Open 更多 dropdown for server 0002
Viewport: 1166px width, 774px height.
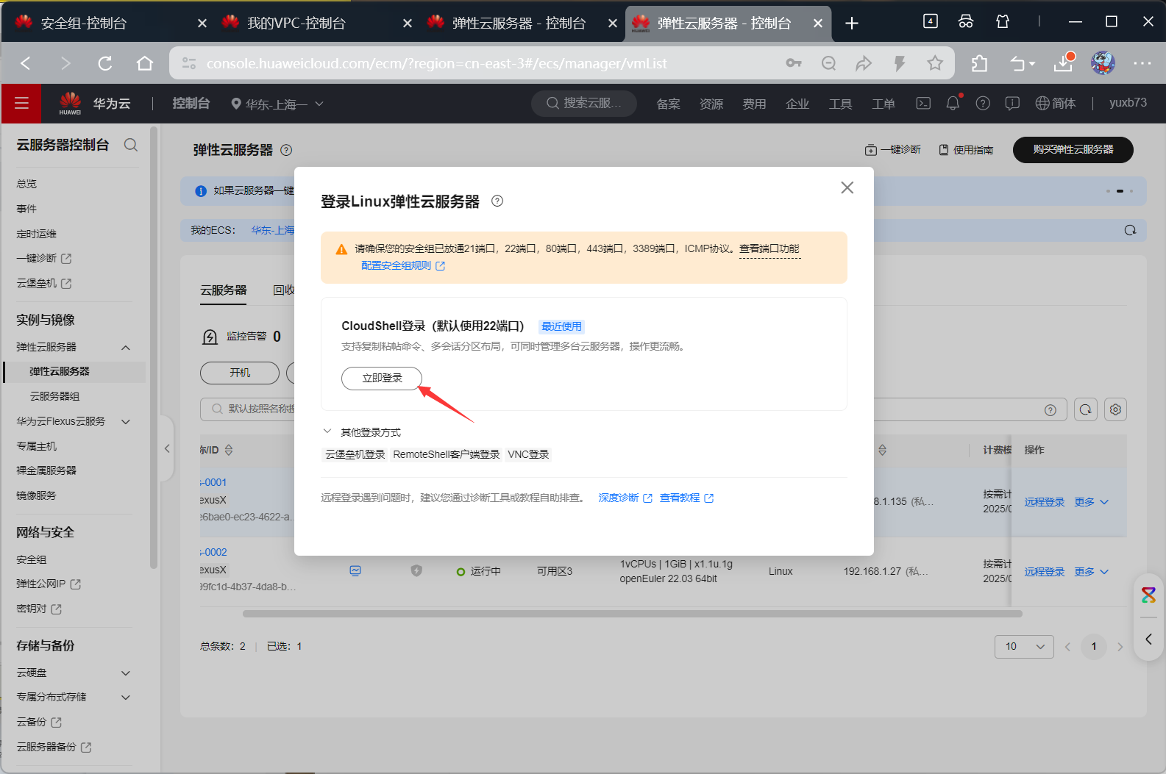point(1091,572)
